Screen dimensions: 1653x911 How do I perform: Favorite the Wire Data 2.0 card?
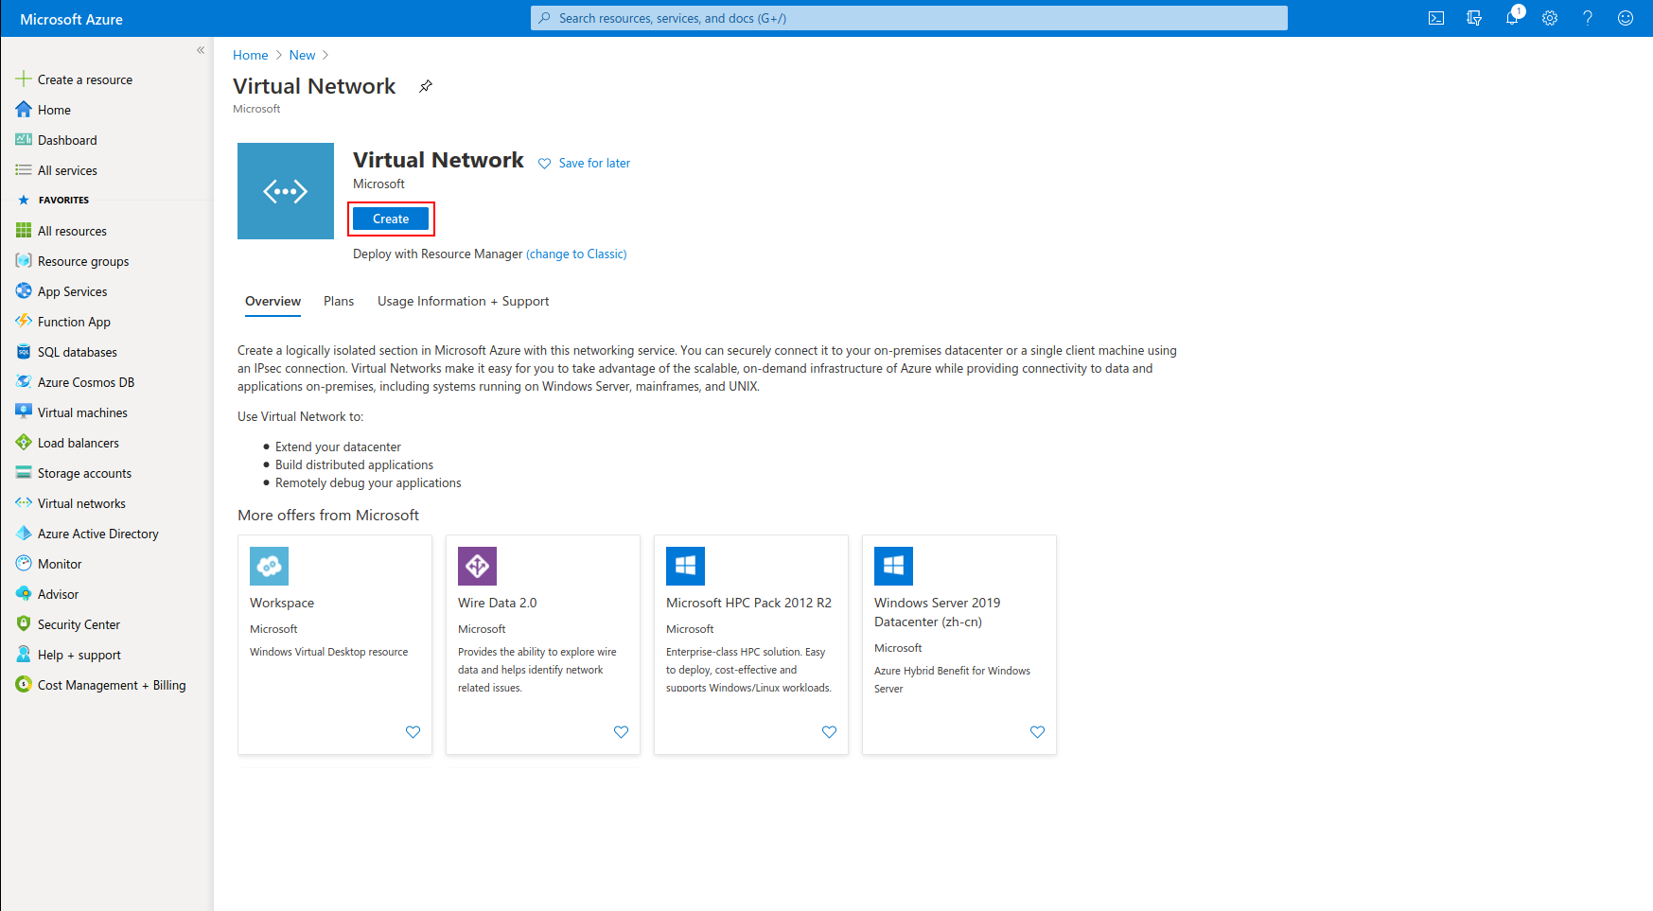point(621,732)
